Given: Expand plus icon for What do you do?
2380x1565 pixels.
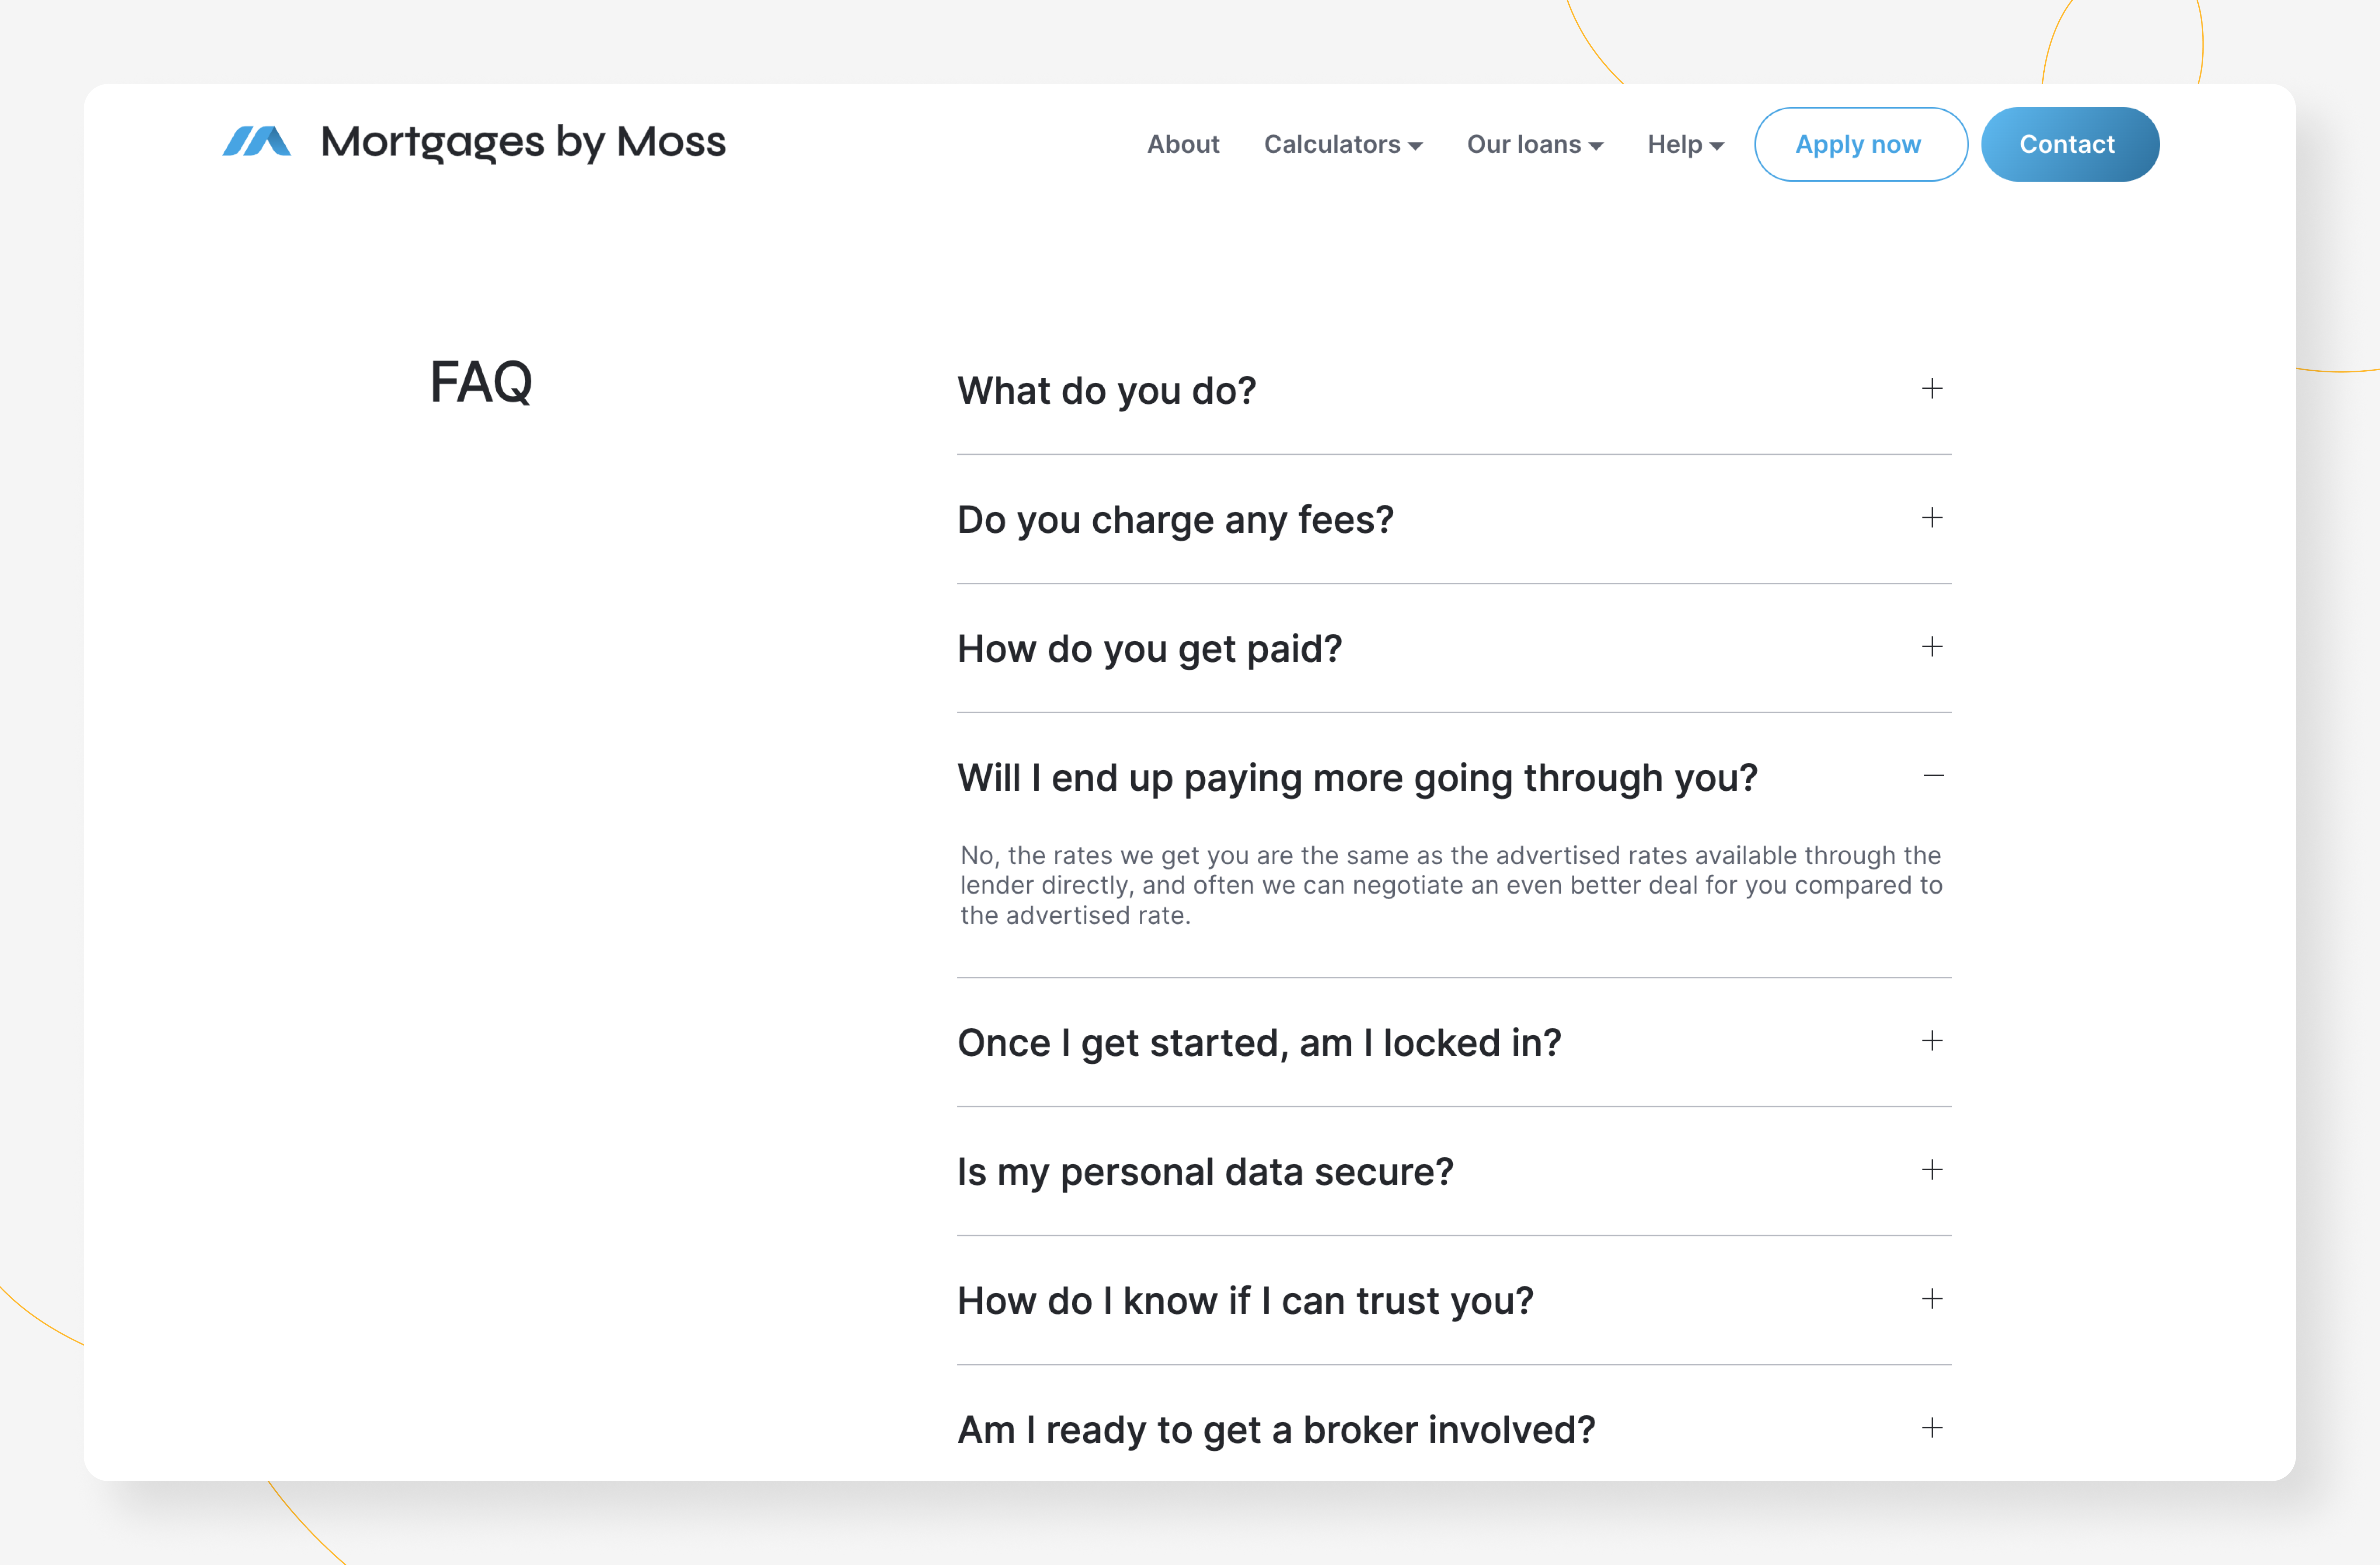Looking at the screenshot, I should point(1932,389).
